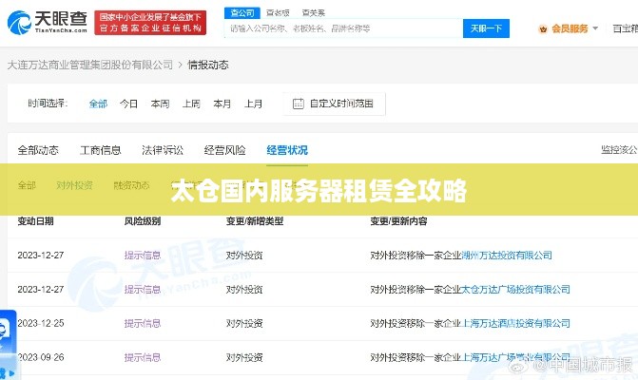
Task: Click the 变更/更新内容 column header
Action: pos(398,221)
